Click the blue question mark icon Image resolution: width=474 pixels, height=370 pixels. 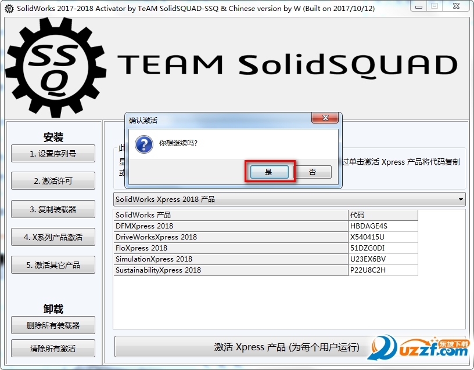pyautogui.click(x=144, y=144)
